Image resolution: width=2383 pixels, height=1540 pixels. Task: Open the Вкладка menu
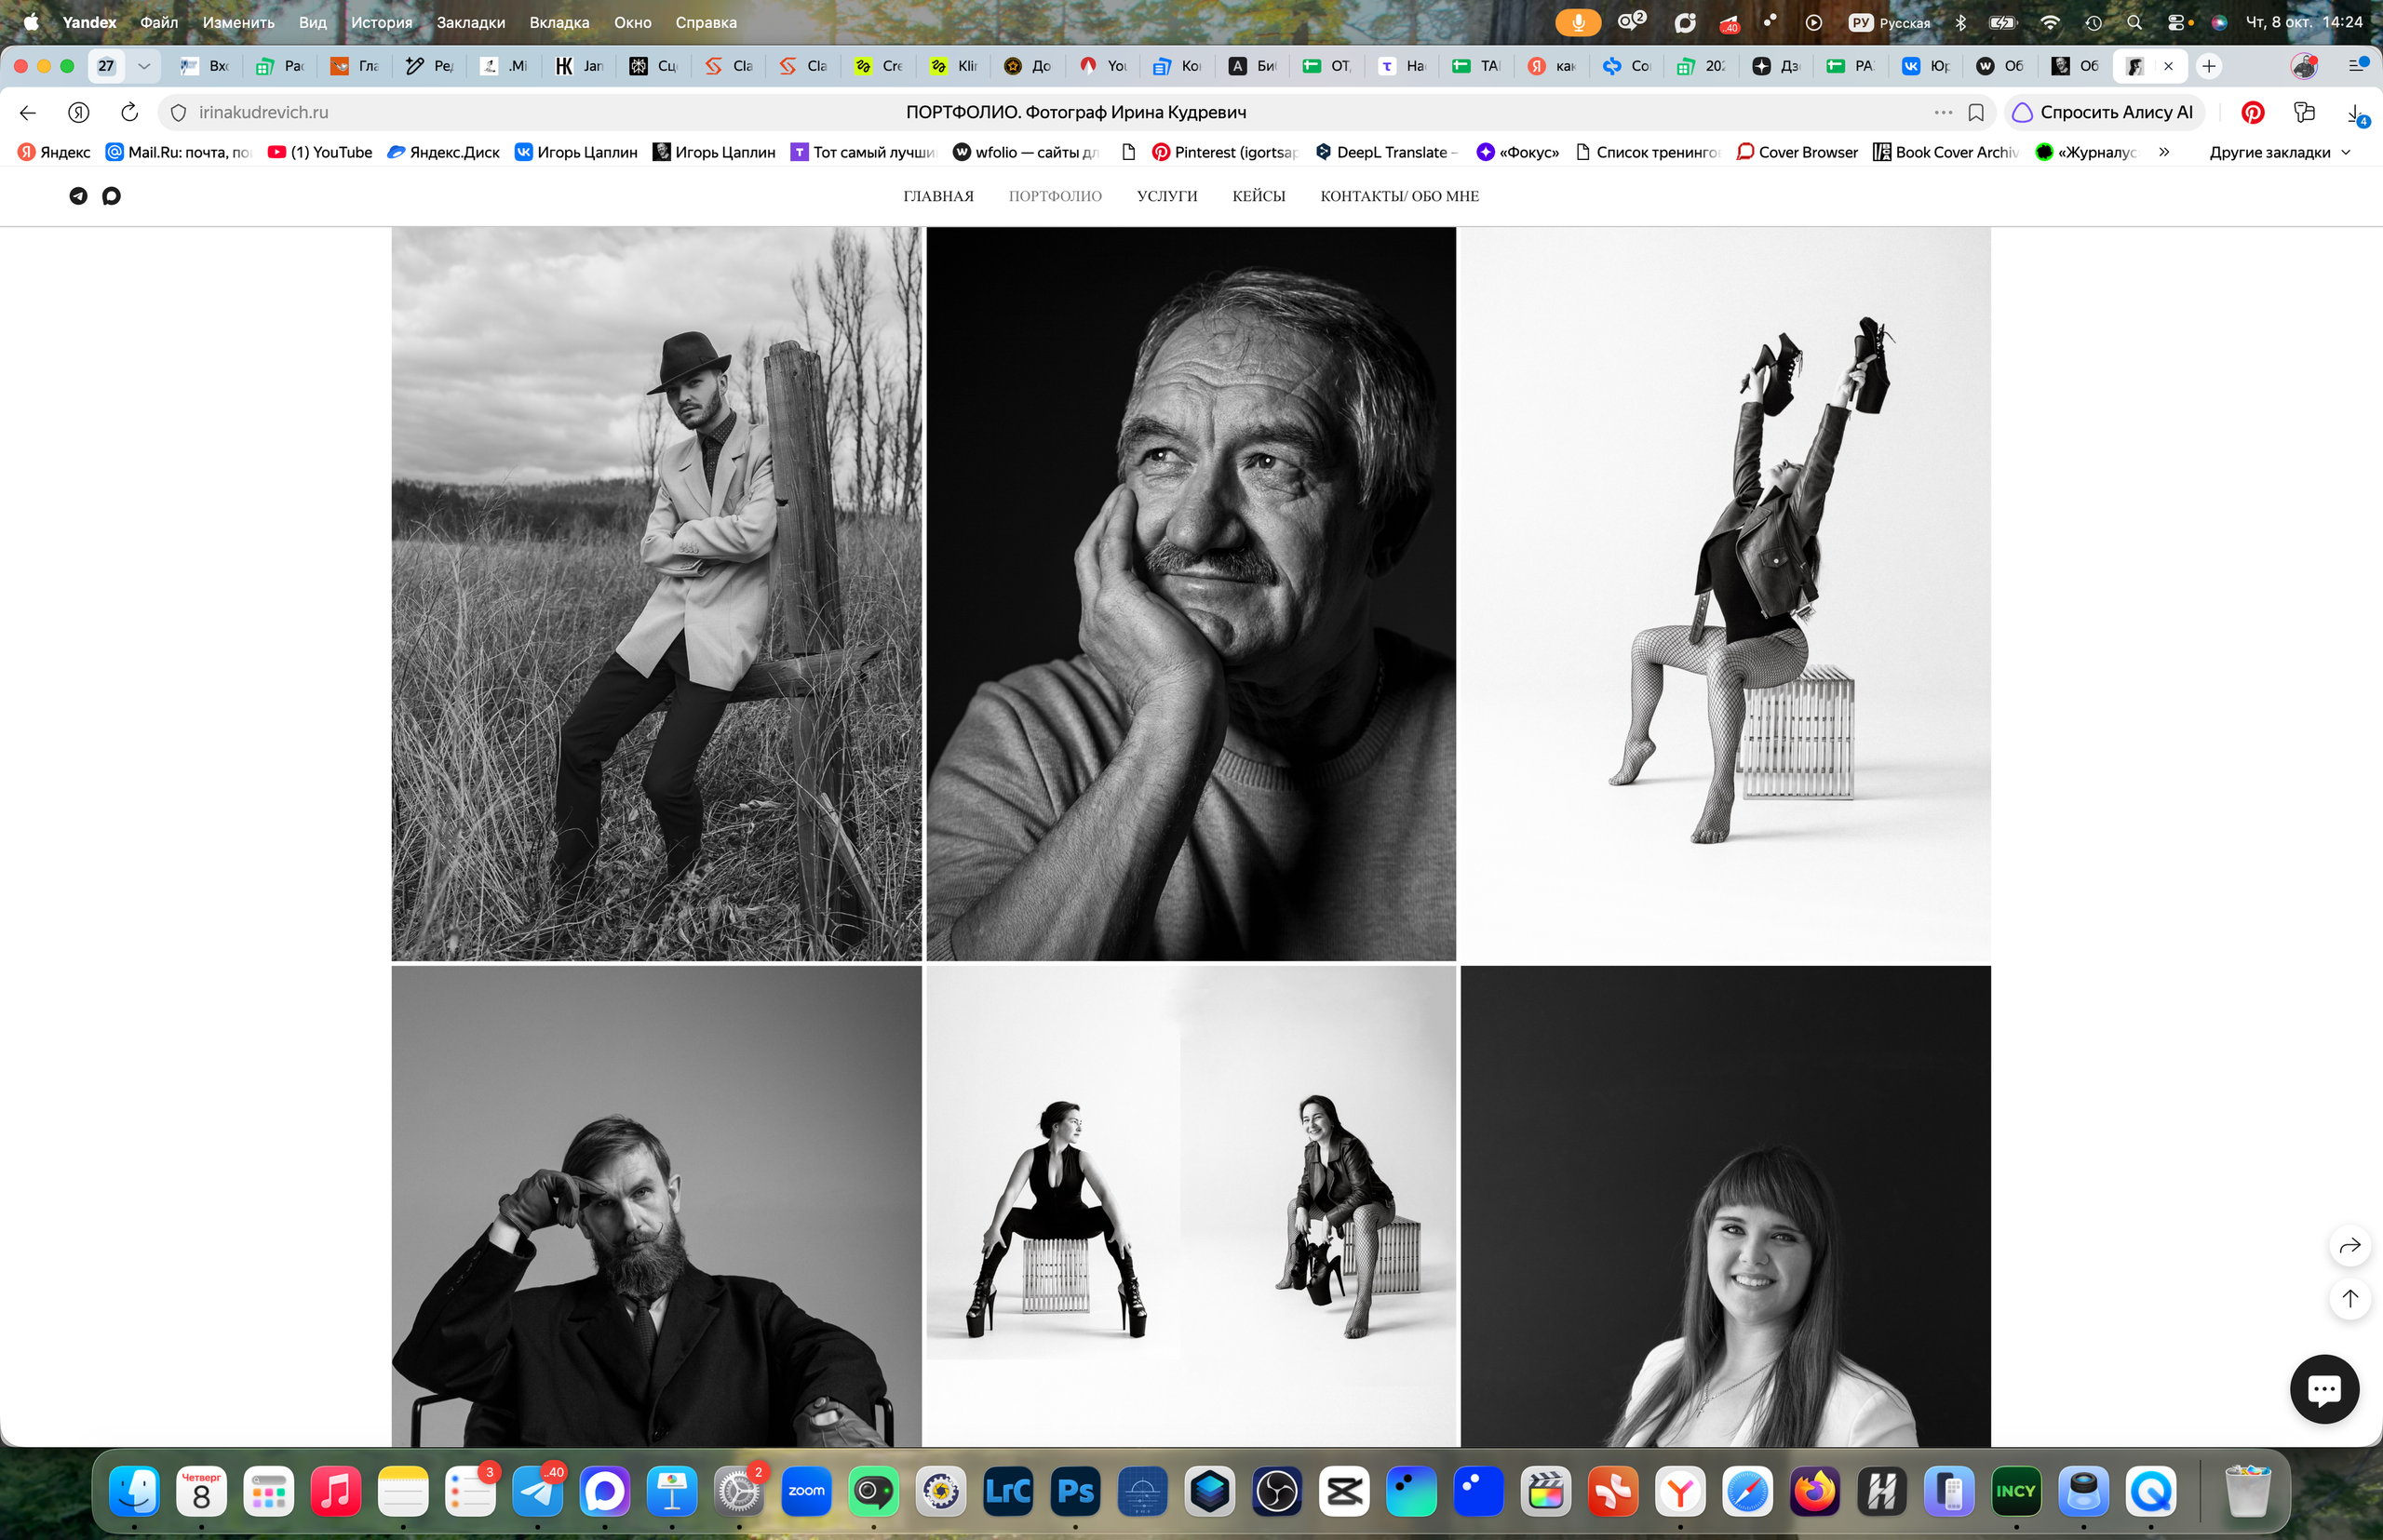(x=559, y=22)
